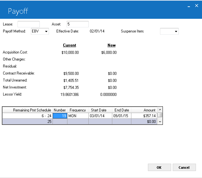202x178 pixels.
Task: Click the Asset field containing 5
Action: click(x=77, y=24)
